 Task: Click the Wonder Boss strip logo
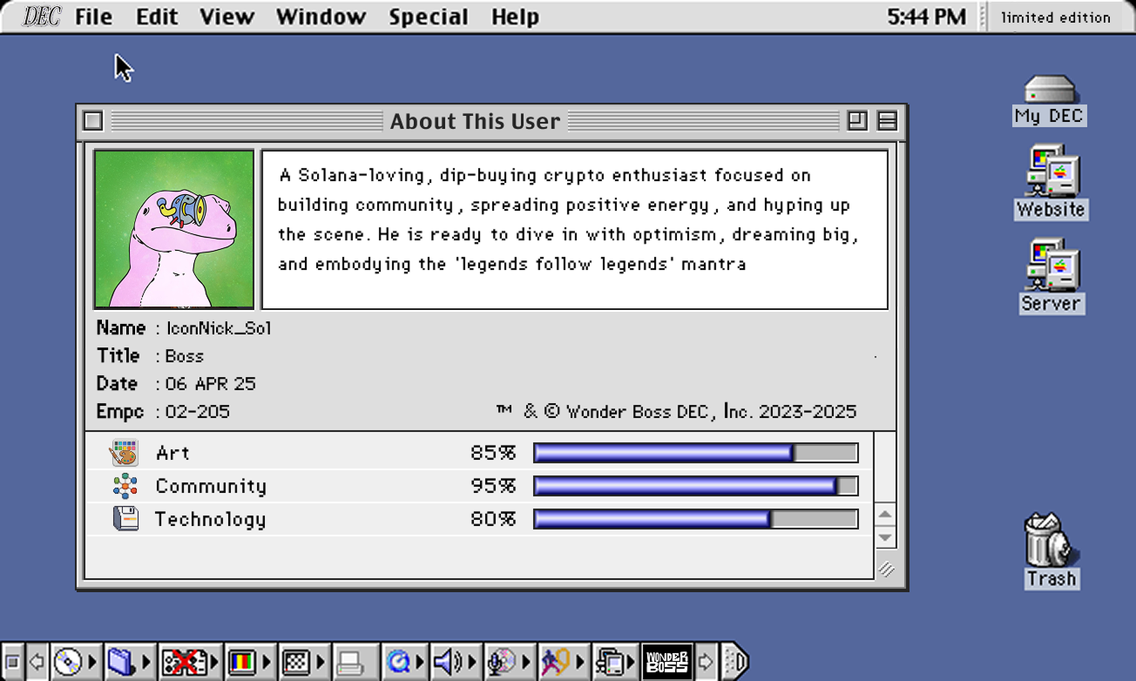tap(667, 664)
